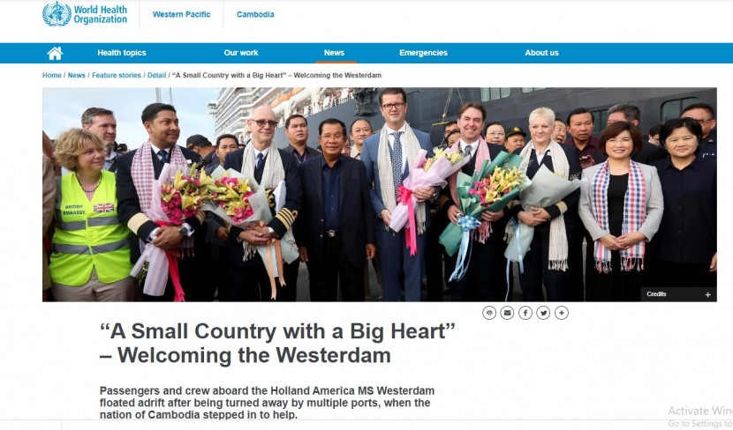The image size is (733, 430).
Task: Click the Detail breadcrumb link
Action: tap(156, 76)
